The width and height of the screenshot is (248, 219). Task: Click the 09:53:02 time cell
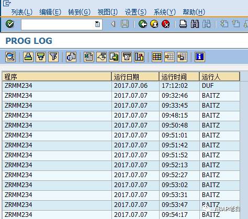click(x=179, y=185)
